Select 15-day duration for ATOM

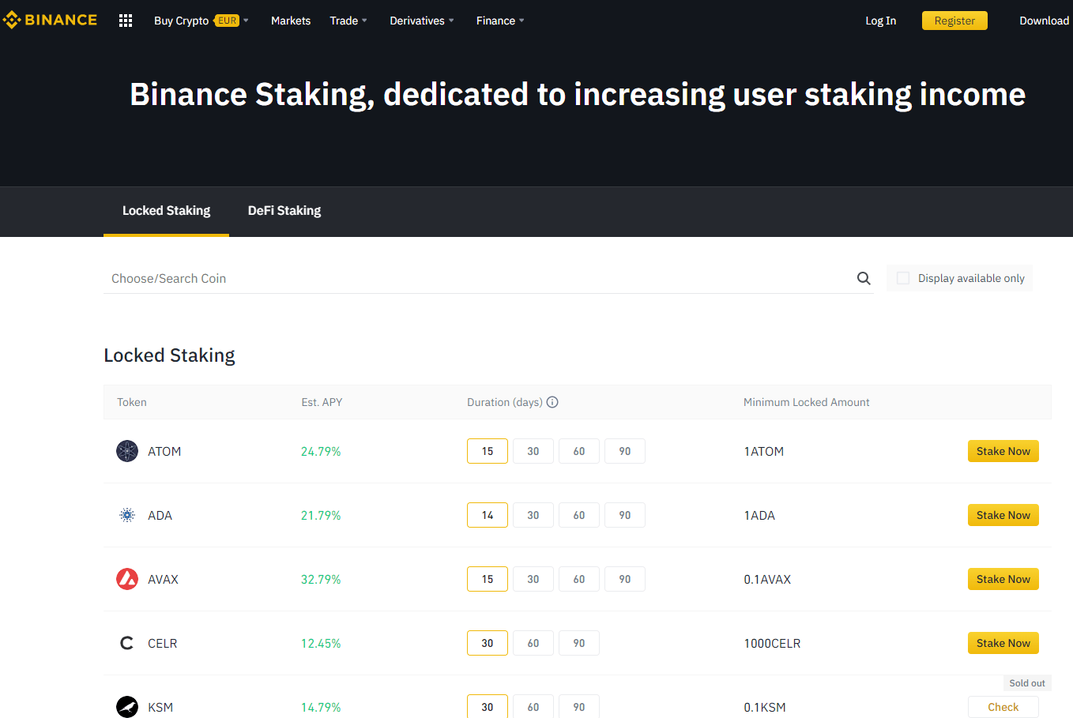coord(488,451)
